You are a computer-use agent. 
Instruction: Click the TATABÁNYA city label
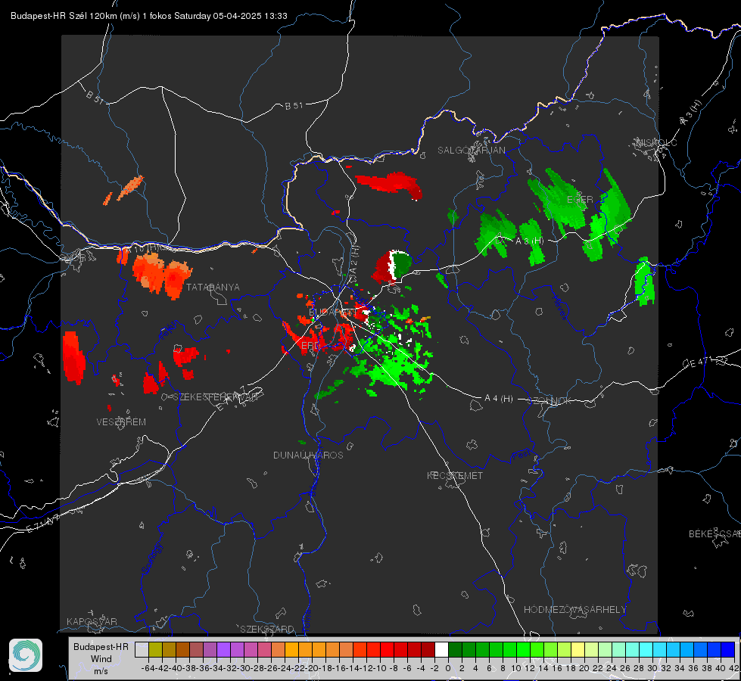click(x=213, y=288)
